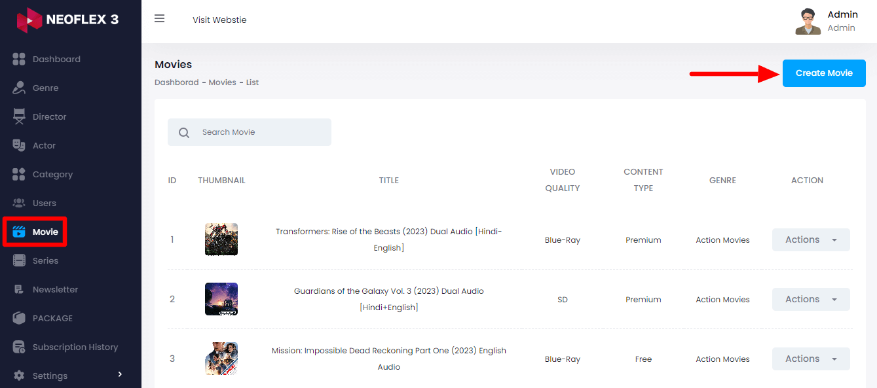Screen dimensions: 877x388
Task: Open Actions dropdown for Mission: Impossible
Action: click(811, 359)
